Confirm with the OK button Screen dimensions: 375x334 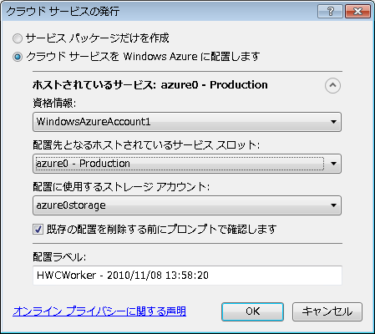[x=252, y=311]
